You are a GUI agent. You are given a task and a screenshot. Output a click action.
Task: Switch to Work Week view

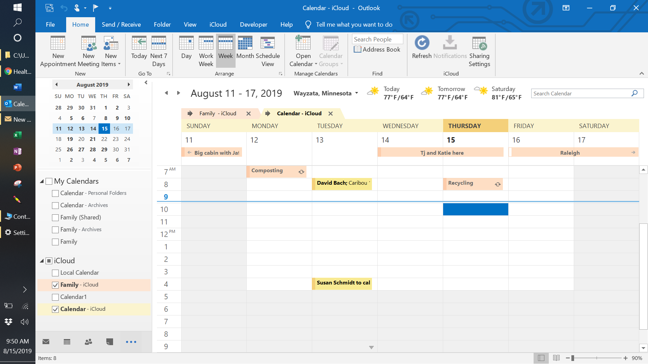click(206, 51)
